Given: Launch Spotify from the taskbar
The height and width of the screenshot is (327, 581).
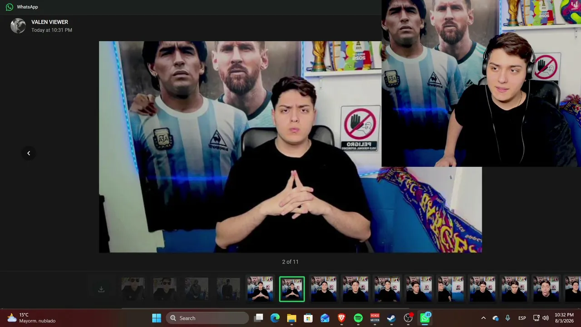Looking at the screenshot, I should tap(358, 318).
